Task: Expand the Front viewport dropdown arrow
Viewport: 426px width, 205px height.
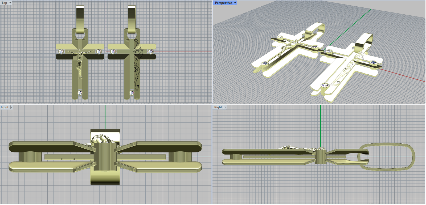Action: pyautogui.click(x=11, y=107)
